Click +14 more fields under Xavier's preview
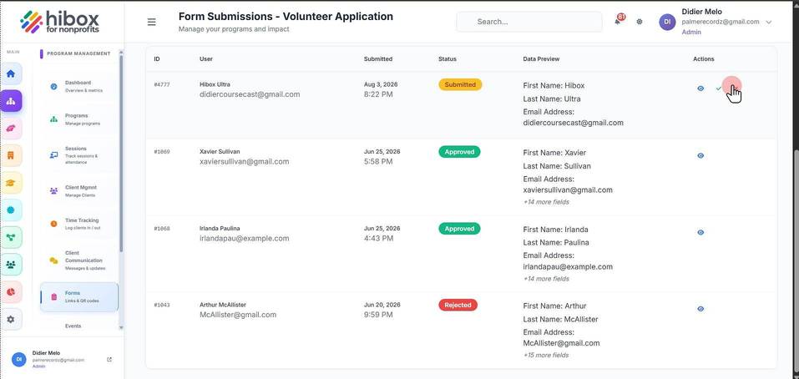The width and height of the screenshot is (799, 379). coord(546,202)
